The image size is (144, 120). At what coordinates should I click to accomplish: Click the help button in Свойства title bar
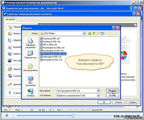coord(134,14)
